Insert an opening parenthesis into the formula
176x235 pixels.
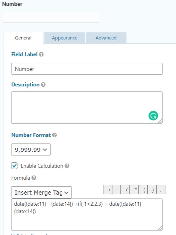click(x=143, y=190)
